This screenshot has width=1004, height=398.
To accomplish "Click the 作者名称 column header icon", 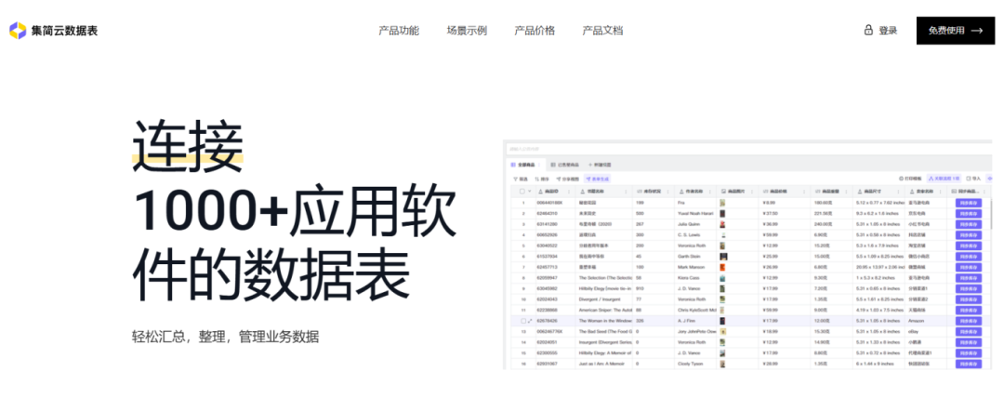I will [680, 192].
